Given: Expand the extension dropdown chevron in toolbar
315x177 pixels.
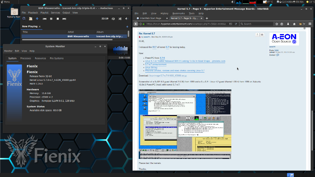Looking at the screenshot, I should click(x=304, y=24).
